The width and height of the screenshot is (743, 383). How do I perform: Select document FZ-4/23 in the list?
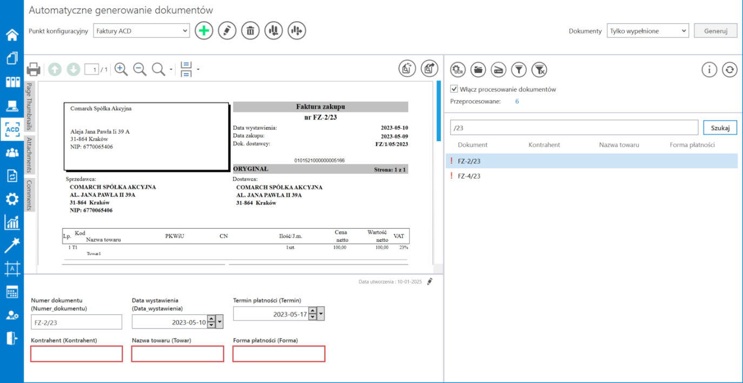[469, 176]
